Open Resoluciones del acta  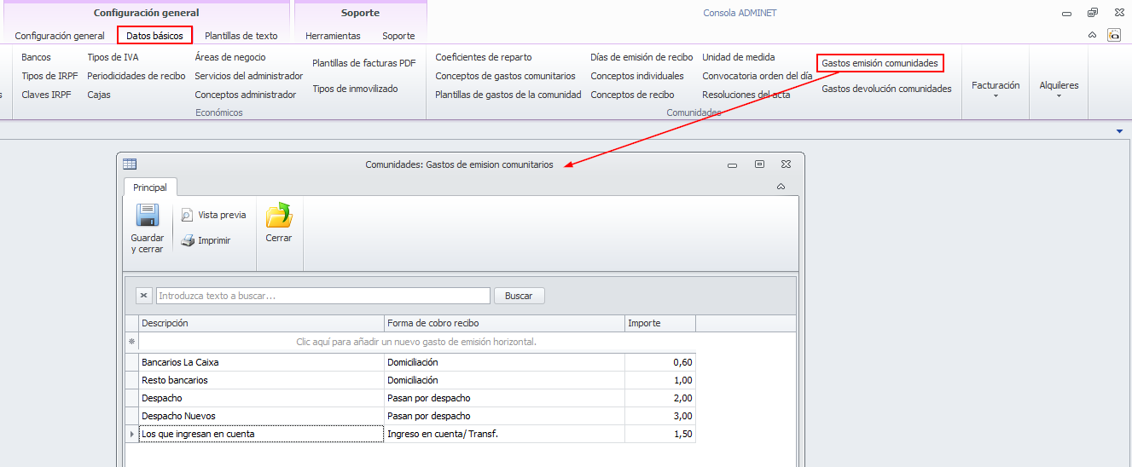point(746,95)
